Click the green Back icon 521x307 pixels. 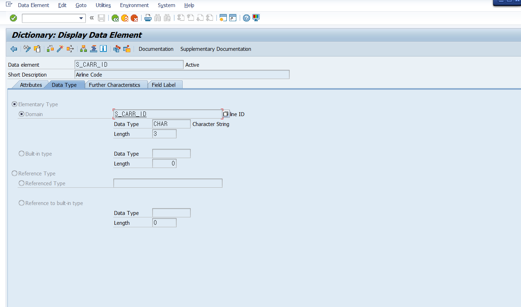(x=115, y=18)
